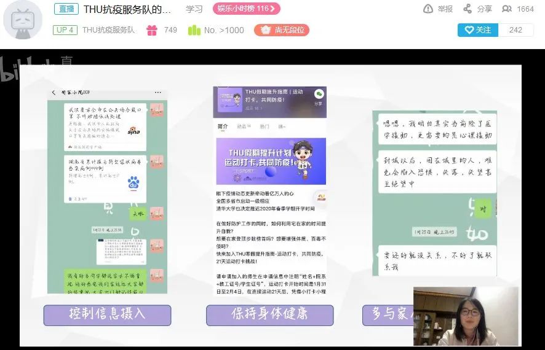Screen dimensions: 545x350
Task: Open the THU抗疫服务队 streamer name link
Action: point(108,30)
